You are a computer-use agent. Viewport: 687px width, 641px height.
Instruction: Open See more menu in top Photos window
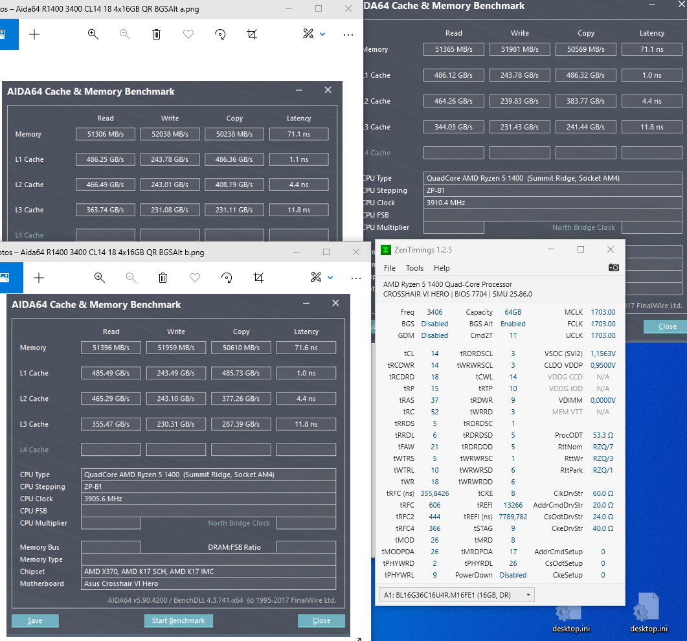tap(348, 34)
